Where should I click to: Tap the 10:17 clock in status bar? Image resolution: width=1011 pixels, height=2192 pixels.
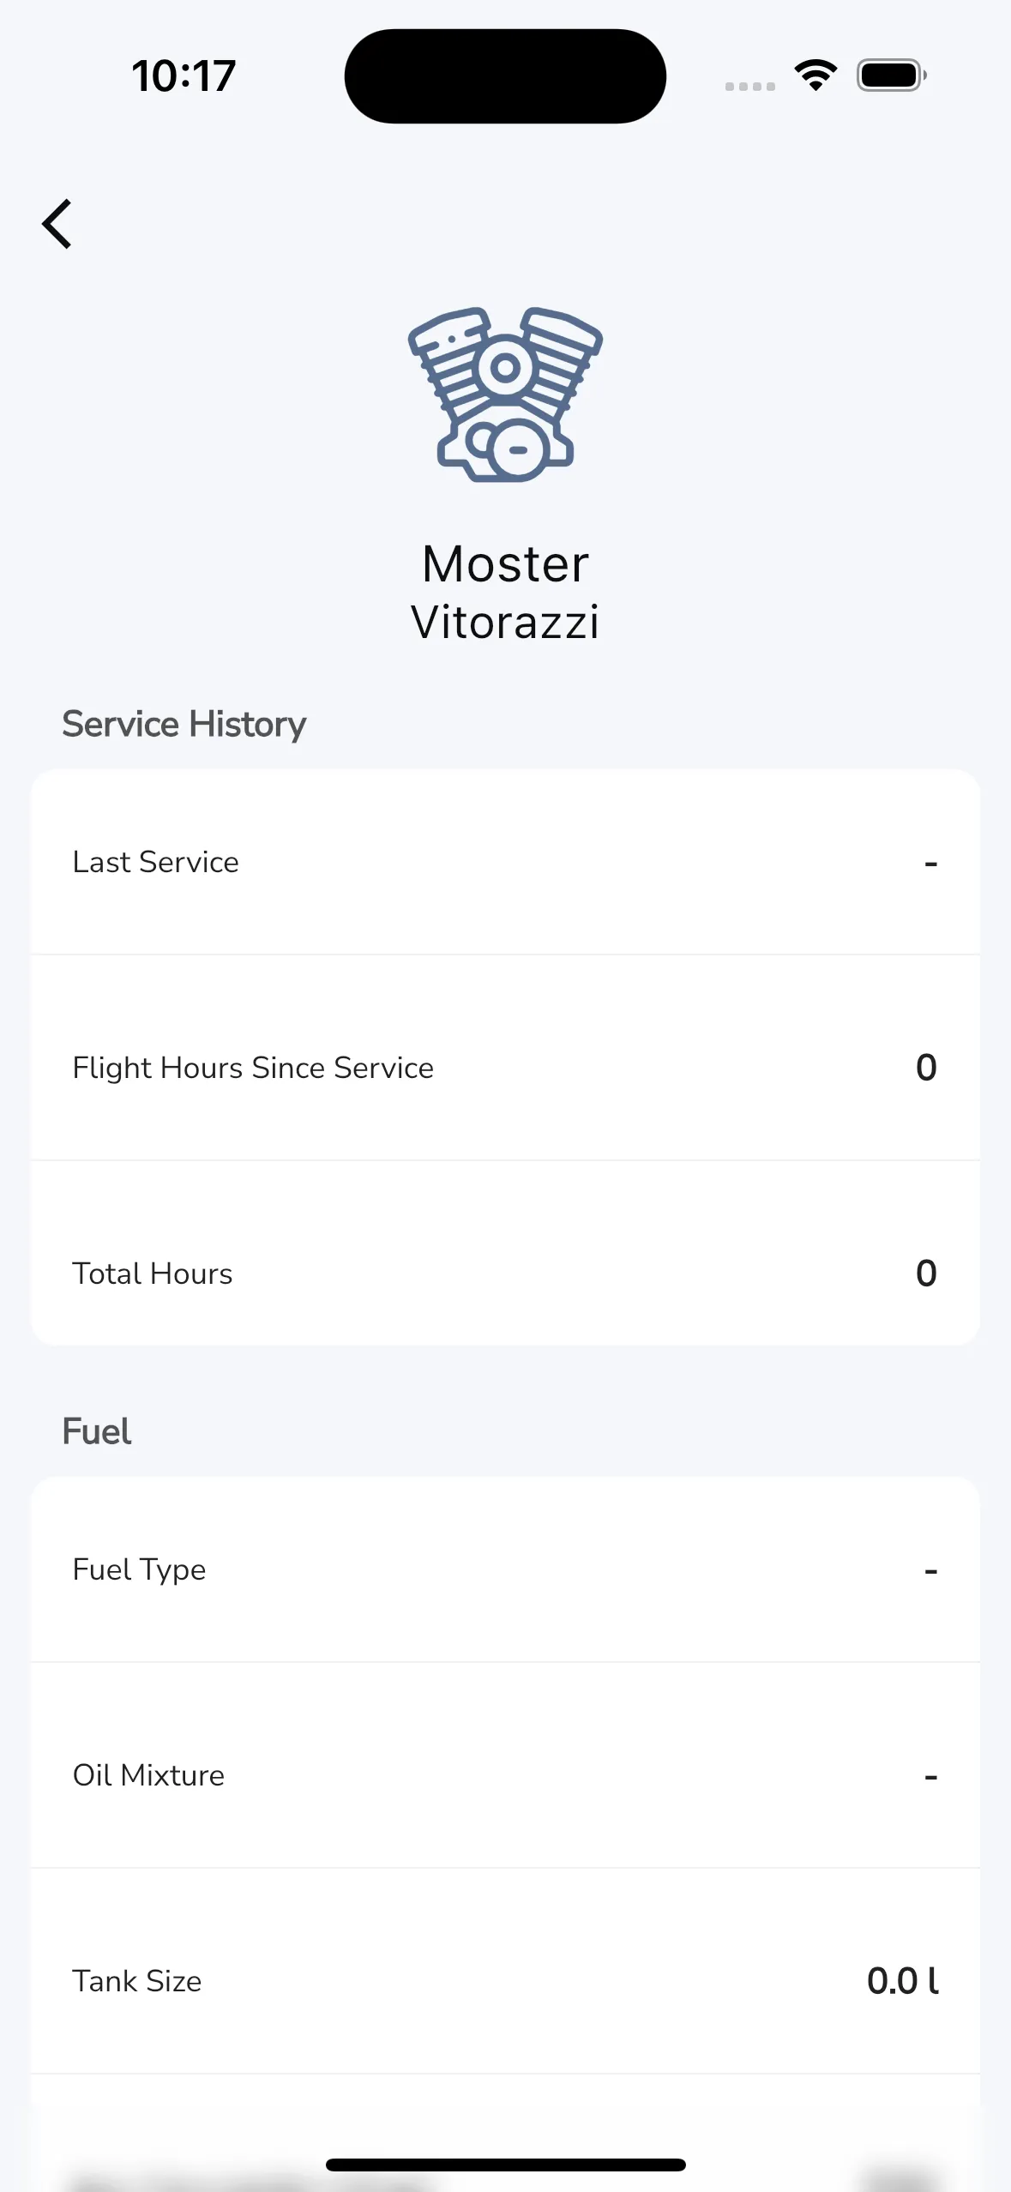tap(184, 75)
